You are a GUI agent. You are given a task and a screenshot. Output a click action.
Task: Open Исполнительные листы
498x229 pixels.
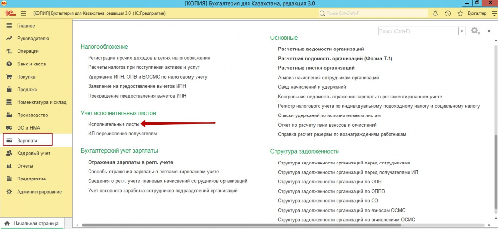113,124
